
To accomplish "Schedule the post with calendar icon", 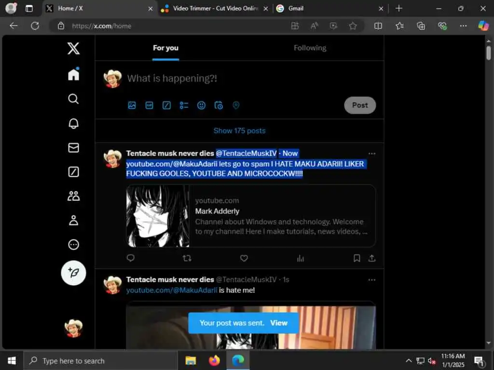I will (x=219, y=106).
